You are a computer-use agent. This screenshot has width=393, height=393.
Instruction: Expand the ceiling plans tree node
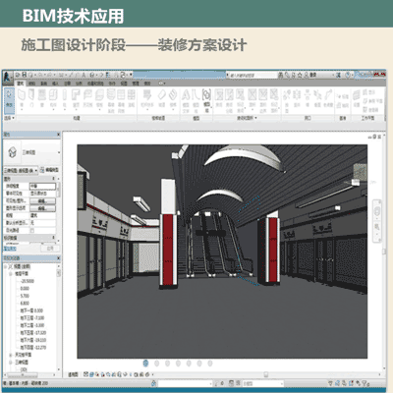click(x=11, y=355)
